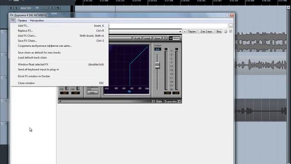Select Save chain as default for new tracks
Viewport: 291px width, 164px height.
(60, 53)
